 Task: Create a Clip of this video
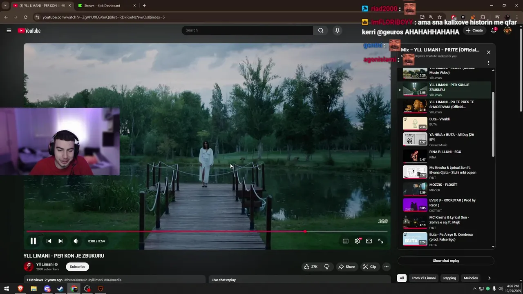pyautogui.click(x=370, y=267)
